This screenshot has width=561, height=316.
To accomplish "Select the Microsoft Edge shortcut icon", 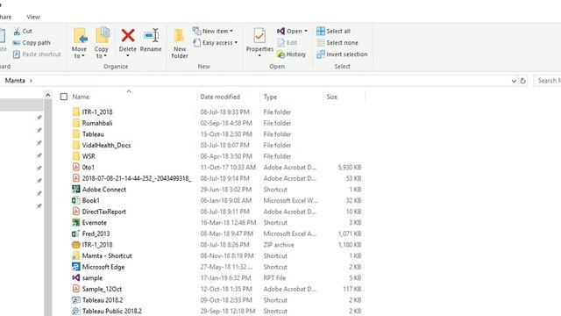I will [x=76, y=267].
